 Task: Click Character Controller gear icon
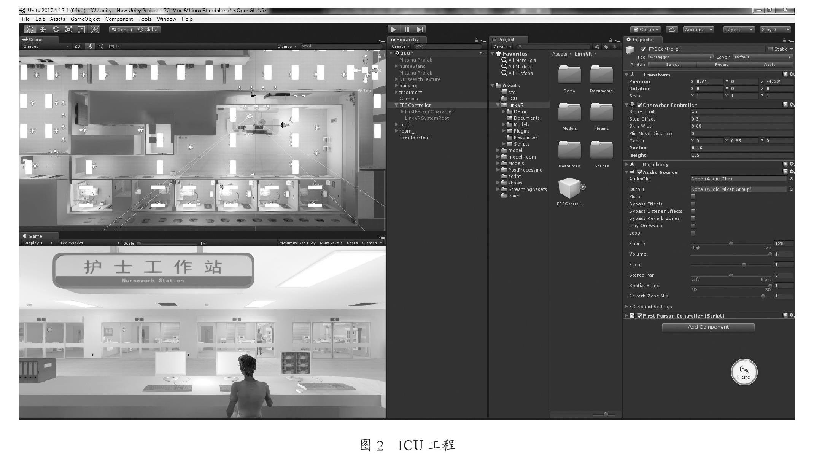(792, 105)
